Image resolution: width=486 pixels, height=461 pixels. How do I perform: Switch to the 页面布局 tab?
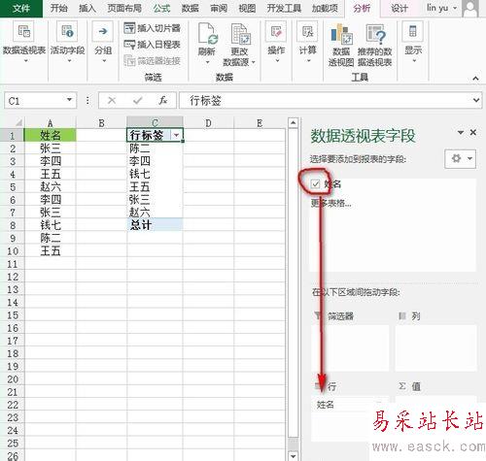coord(124,8)
